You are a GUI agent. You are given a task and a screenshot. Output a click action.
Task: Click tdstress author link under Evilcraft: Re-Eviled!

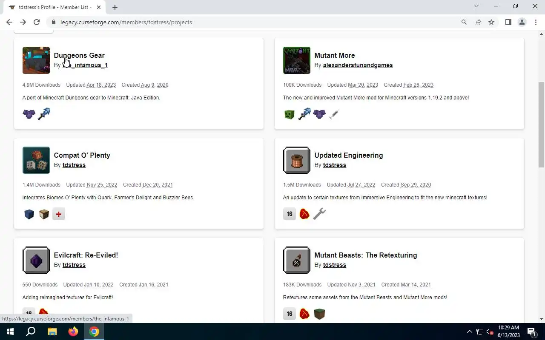(74, 265)
